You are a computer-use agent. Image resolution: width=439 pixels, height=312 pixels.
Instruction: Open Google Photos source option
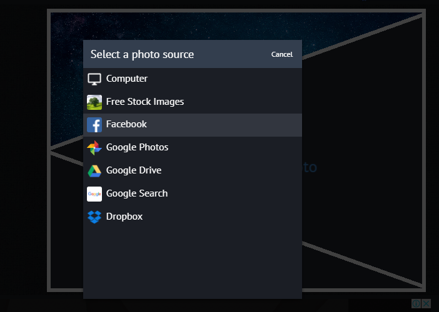click(193, 148)
